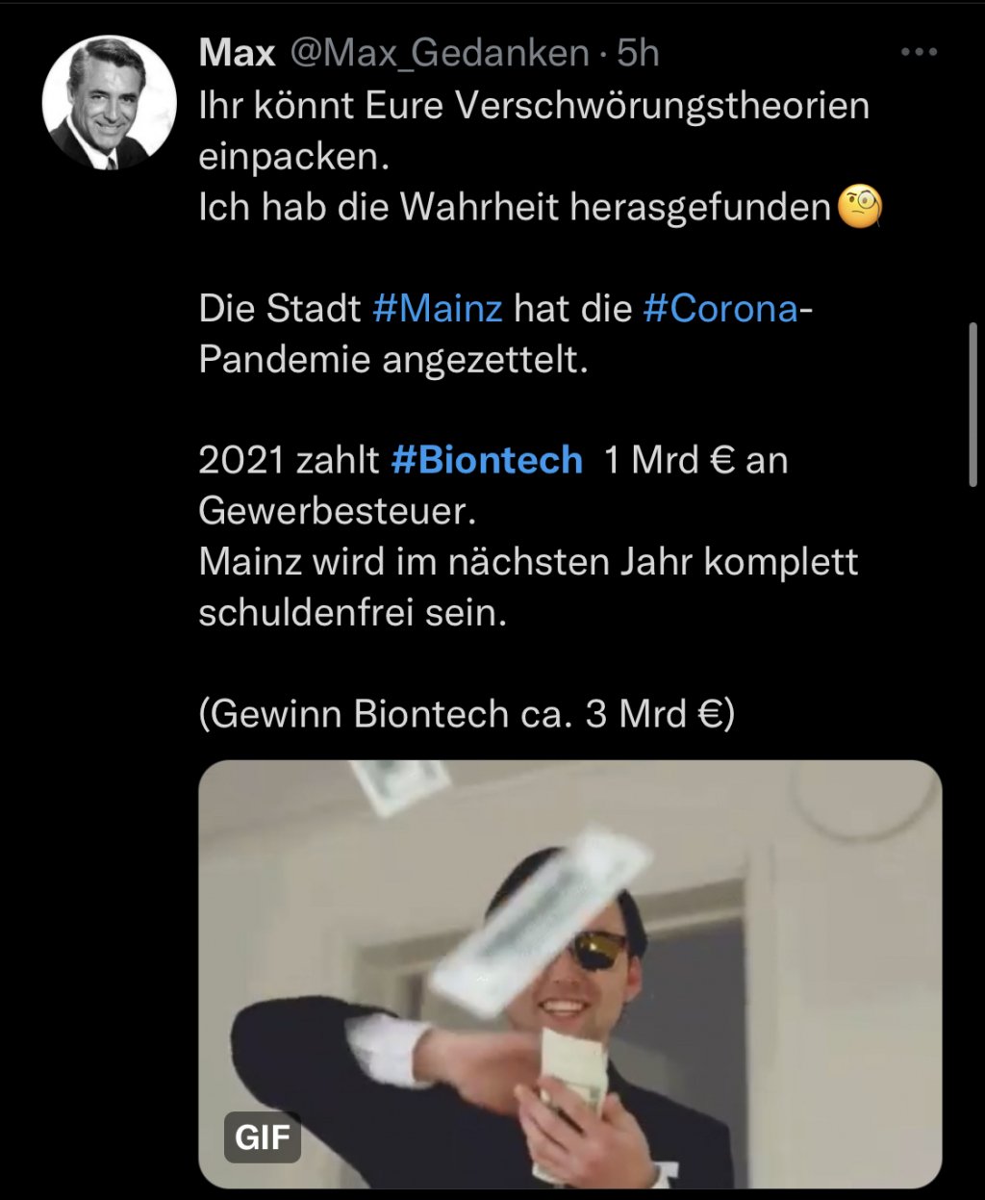
Task: Play the money-throwing GIF
Action: (x=569, y=972)
